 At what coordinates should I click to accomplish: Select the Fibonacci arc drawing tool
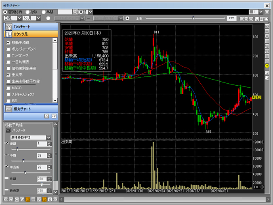[x=267, y=46]
